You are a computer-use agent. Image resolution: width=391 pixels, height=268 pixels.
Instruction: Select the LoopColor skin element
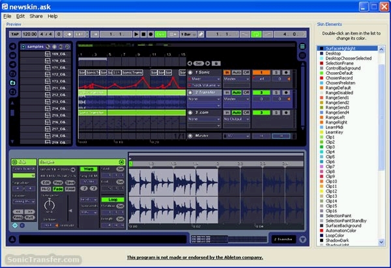pyautogui.click(x=335, y=235)
